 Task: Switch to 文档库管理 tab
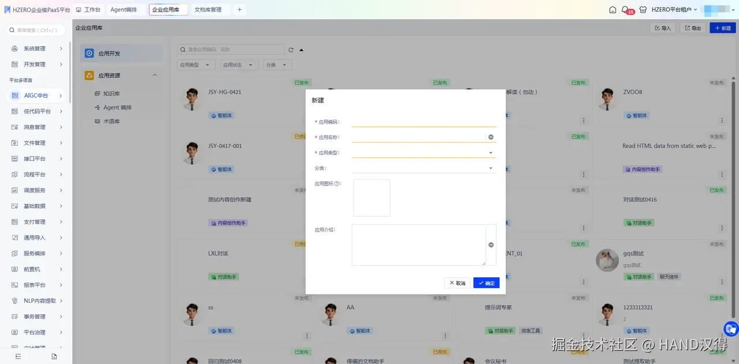point(211,10)
